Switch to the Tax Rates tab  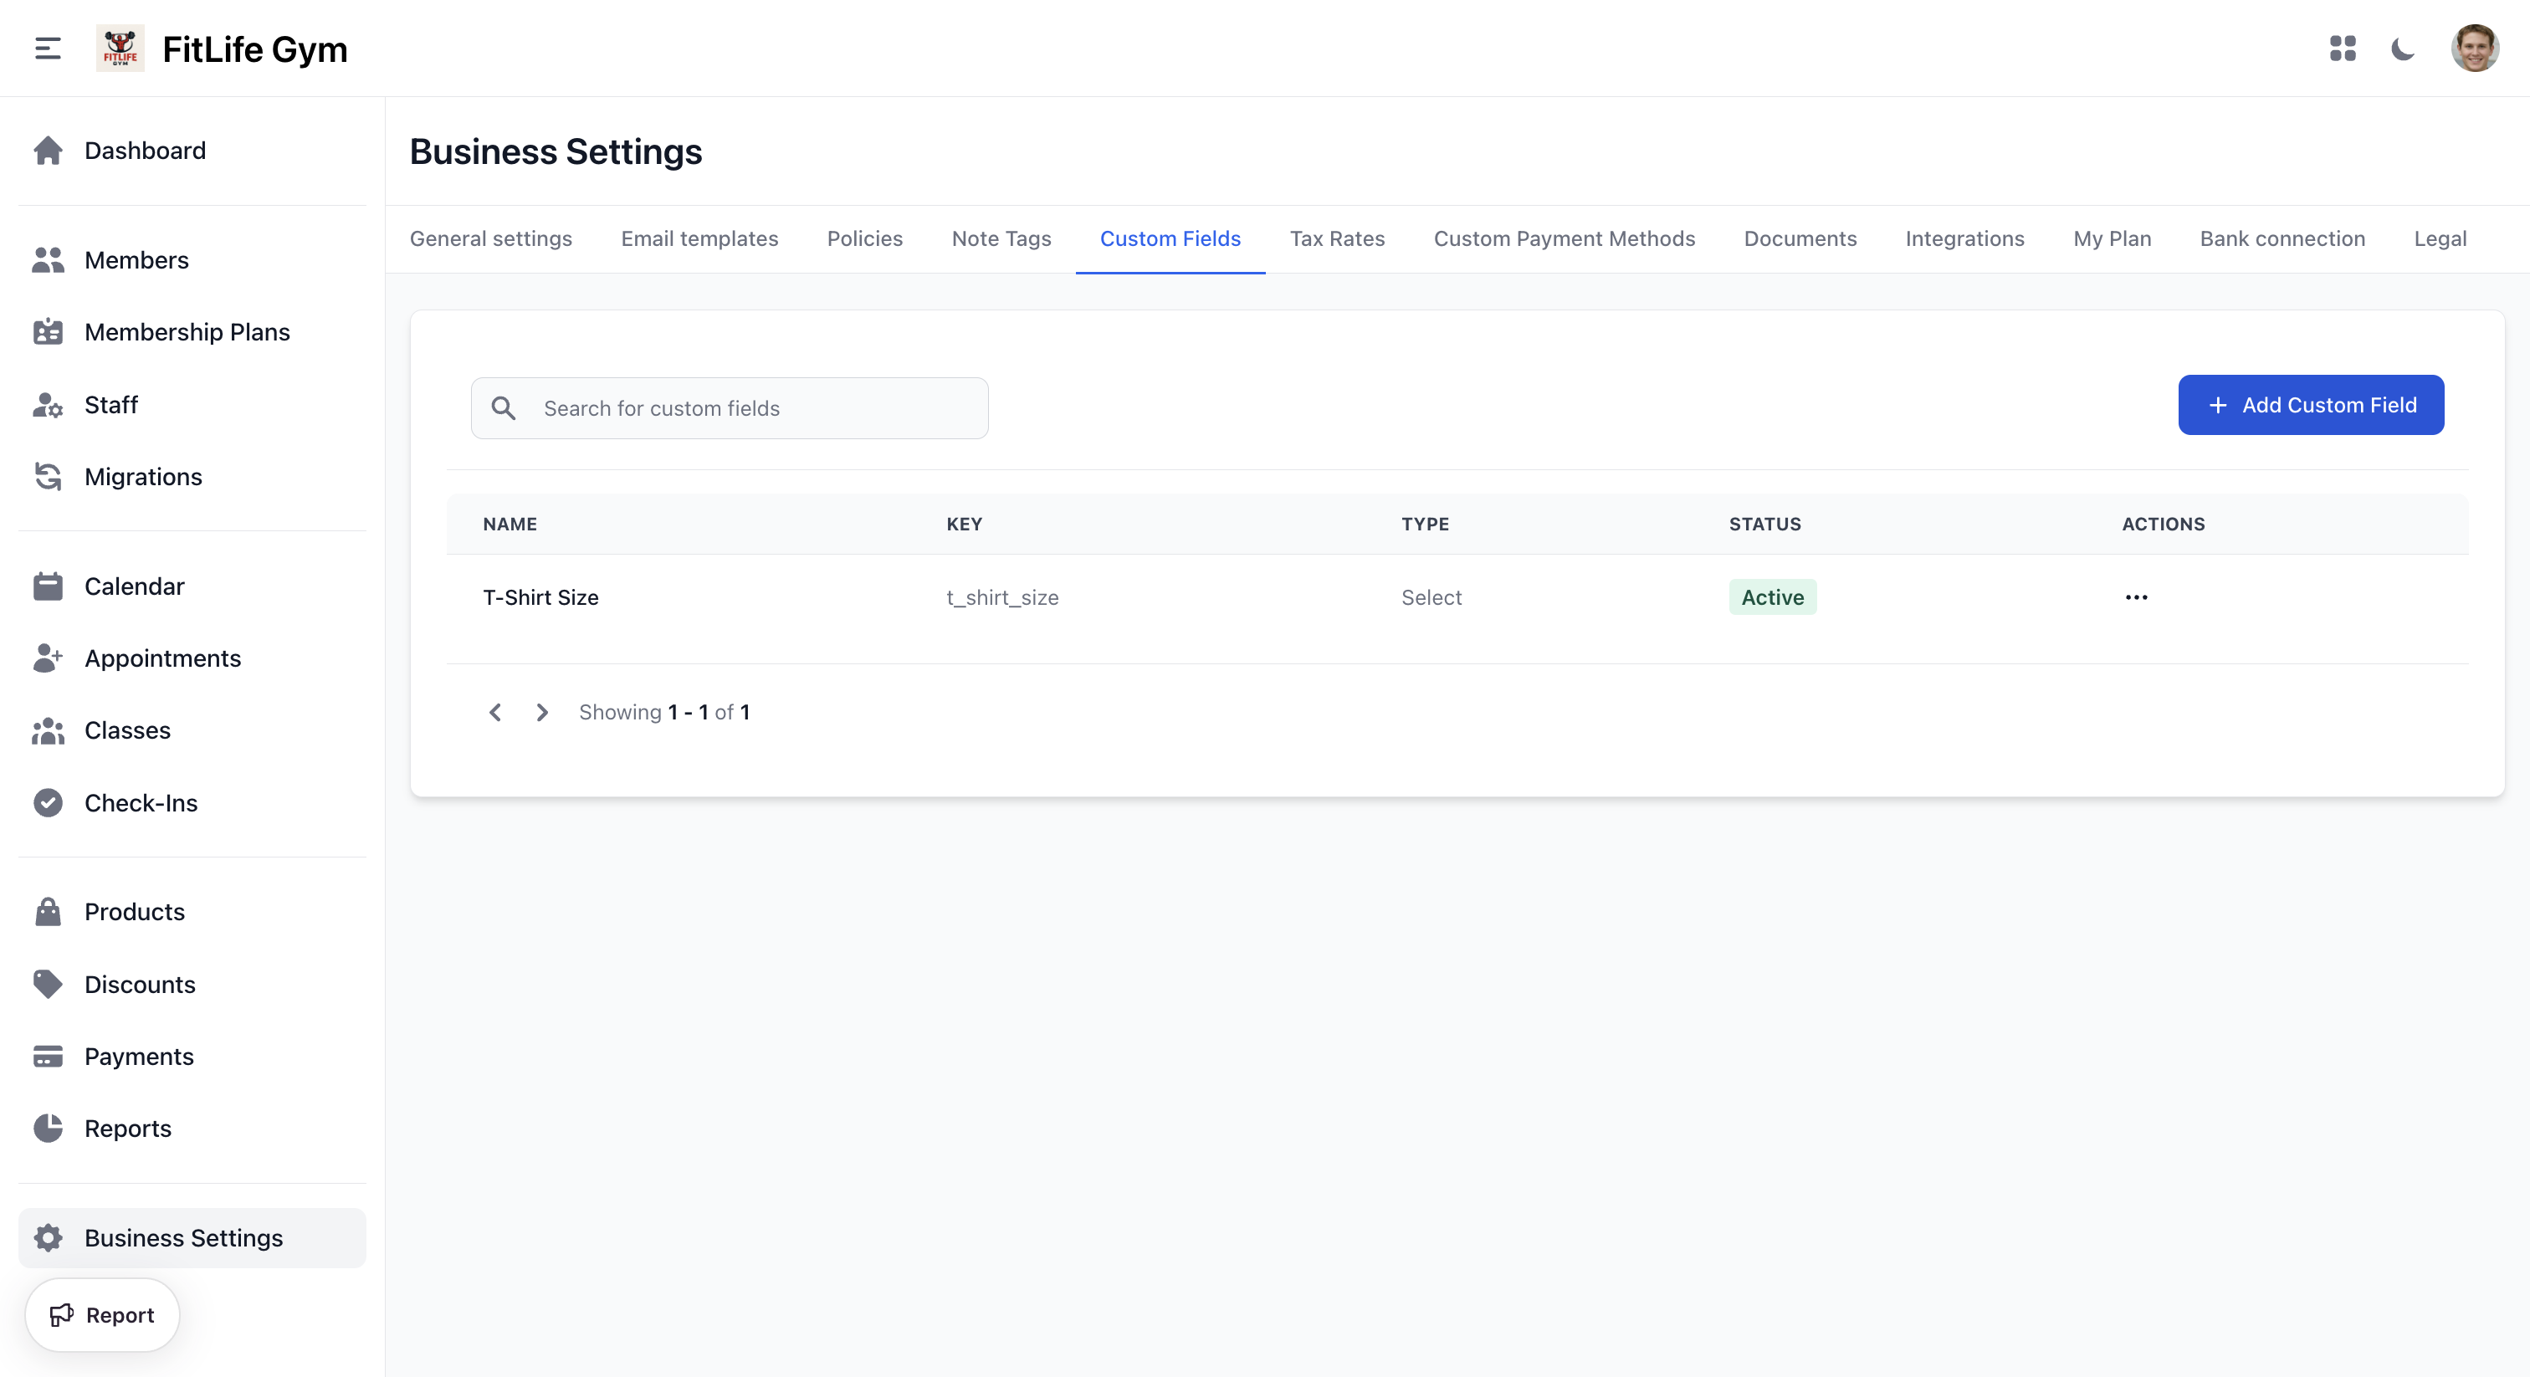coord(1337,238)
